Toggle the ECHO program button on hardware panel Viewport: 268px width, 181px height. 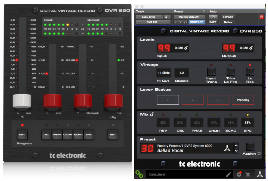[x=78, y=135]
